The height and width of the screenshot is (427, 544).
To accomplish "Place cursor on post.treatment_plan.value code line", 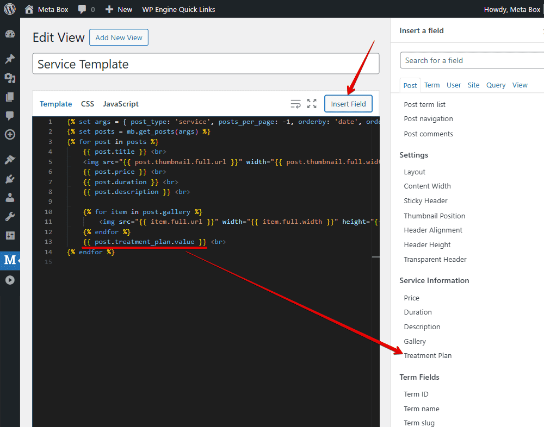I will click(145, 242).
